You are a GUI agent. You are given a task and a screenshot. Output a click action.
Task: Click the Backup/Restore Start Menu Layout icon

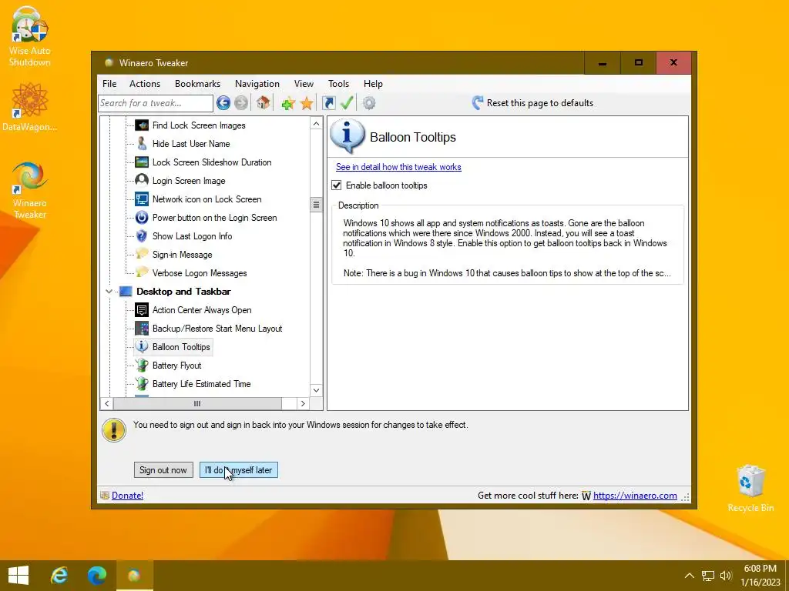pos(142,329)
